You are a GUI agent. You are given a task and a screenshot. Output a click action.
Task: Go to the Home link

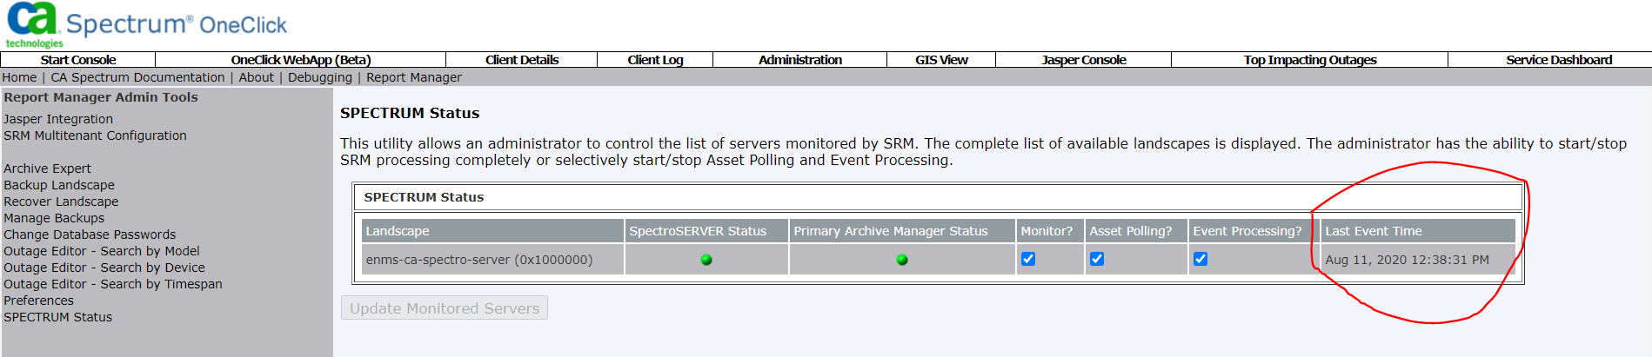[x=19, y=77]
